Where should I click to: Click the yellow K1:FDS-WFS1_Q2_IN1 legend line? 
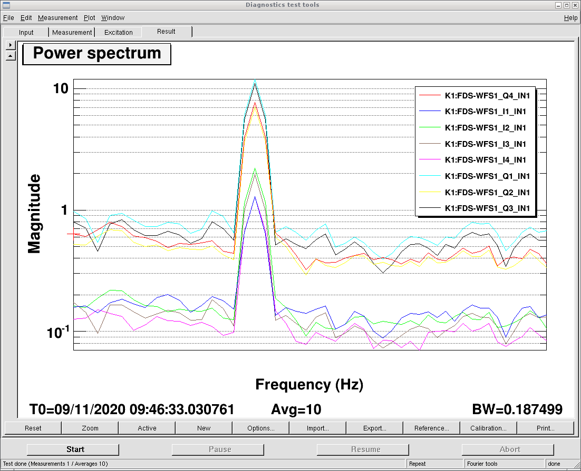click(x=430, y=192)
